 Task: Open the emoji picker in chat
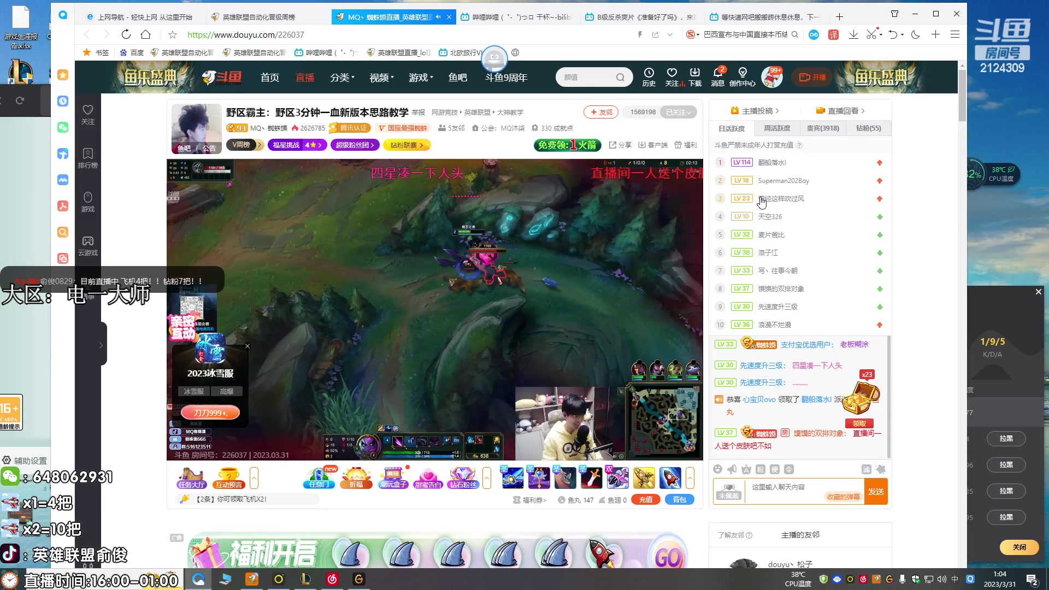click(x=718, y=469)
